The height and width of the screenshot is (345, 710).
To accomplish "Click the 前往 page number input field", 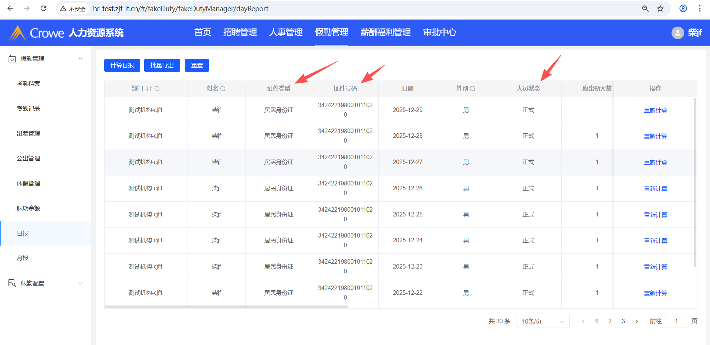I will coord(676,321).
